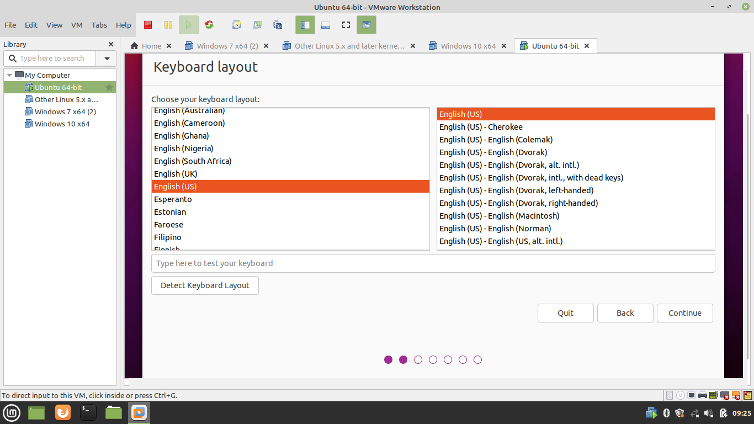Click the green Power On play icon
This screenshot has height=424, width=754.
[188, 25]
